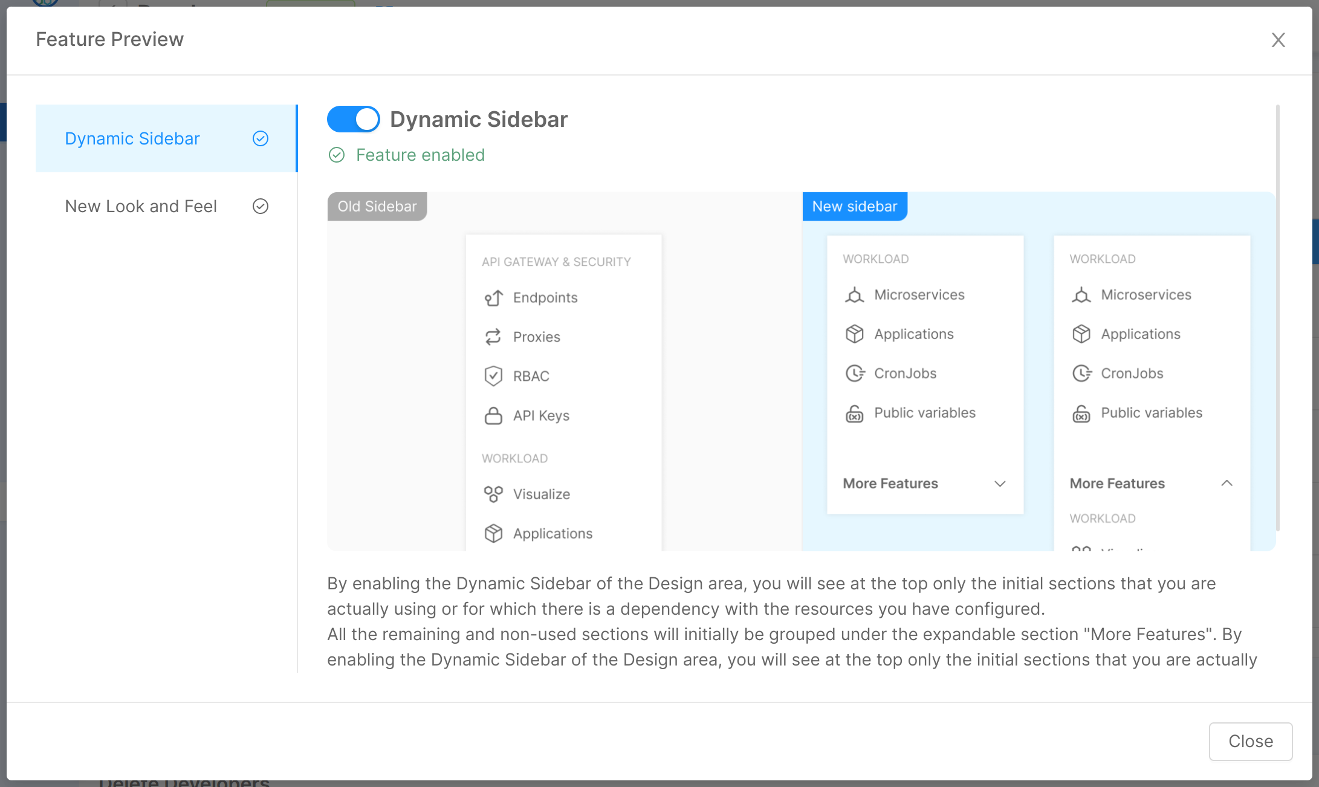Click the checkmark beside New Look and Feel
1319x787 pixels.
[260, 206]
